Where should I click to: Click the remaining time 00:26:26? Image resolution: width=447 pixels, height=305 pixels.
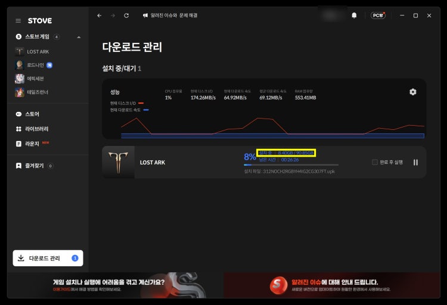290,160
